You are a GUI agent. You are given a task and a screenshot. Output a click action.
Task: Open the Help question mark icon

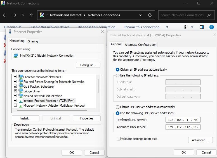click(x=212, y=27)
